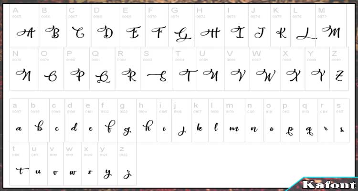
Task: Select the uppercase T glyph cell
Action: click(x=185, y=69)
